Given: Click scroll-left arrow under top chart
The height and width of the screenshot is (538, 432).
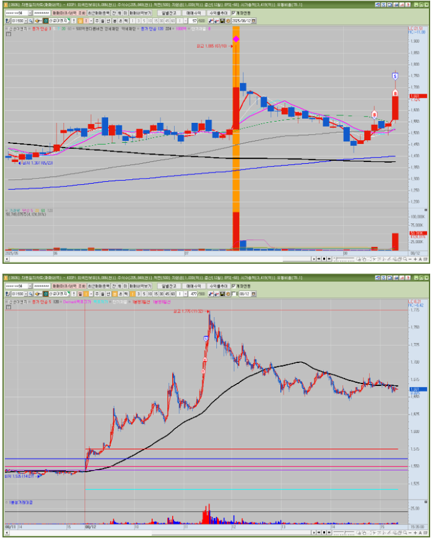Looking at the screenshot, I should click(x=7, y=259).
